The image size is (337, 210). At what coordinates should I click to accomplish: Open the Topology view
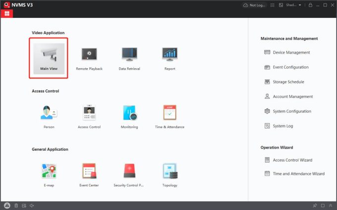coord(169,174)
